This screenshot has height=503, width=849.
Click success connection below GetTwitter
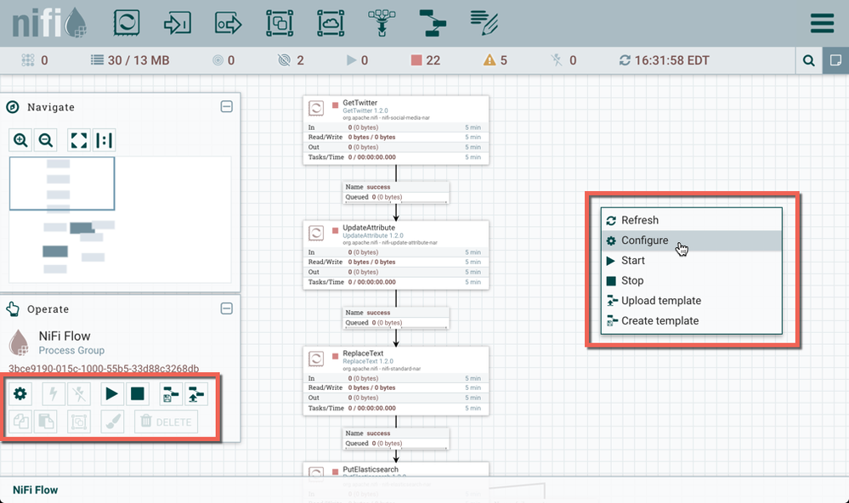396,192
